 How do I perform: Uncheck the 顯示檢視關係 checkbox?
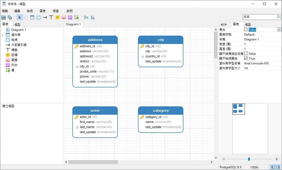[246, 58]
